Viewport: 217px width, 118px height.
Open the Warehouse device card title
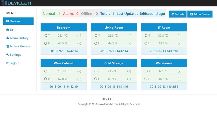pos(164,63)
